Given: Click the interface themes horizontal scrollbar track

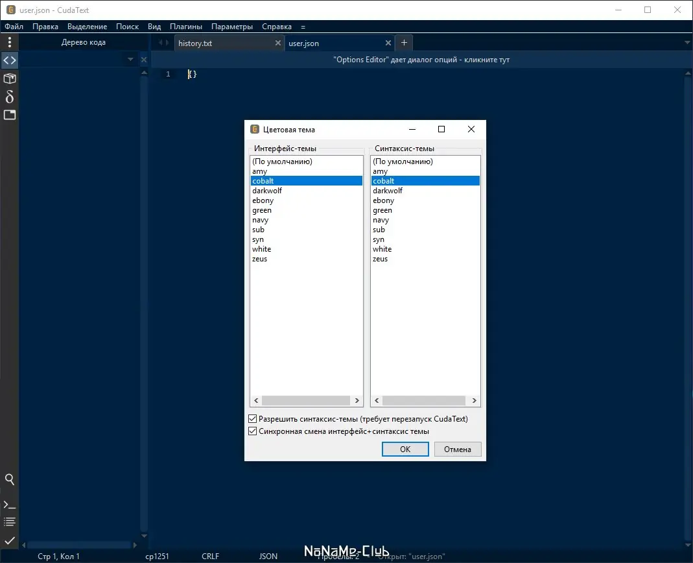Looking at the screenshot, I should (x=306, y=401).
